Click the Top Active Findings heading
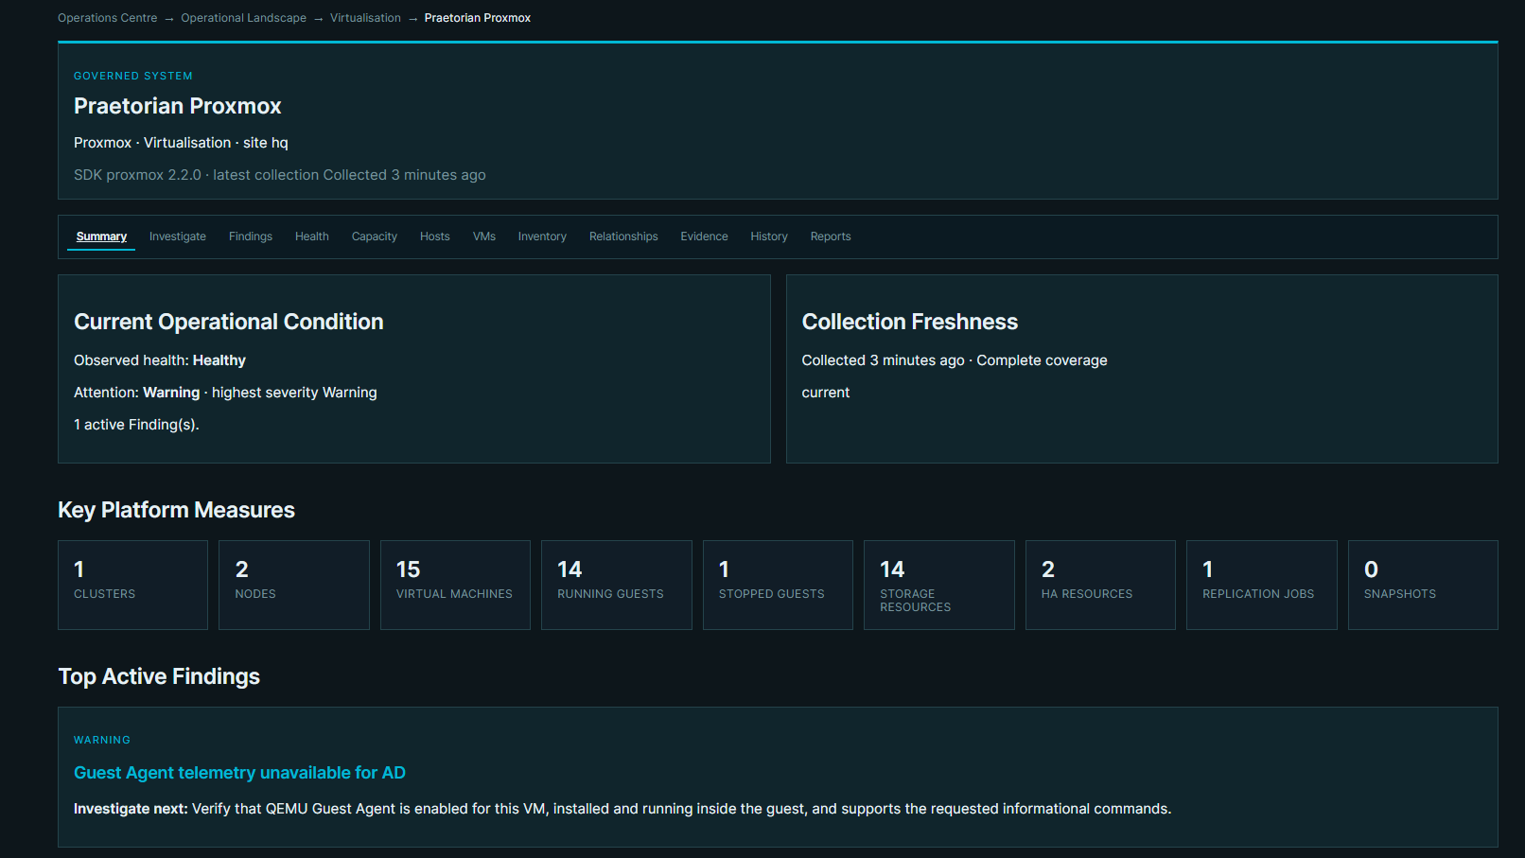The image size is (1525, 858). pyautogui.click(x=159, y=676)
